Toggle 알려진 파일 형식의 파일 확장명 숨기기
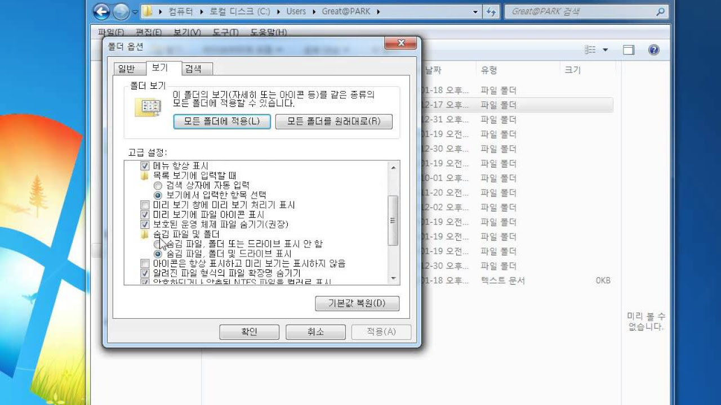The image size is (721, 405). [x=145, y=273]
